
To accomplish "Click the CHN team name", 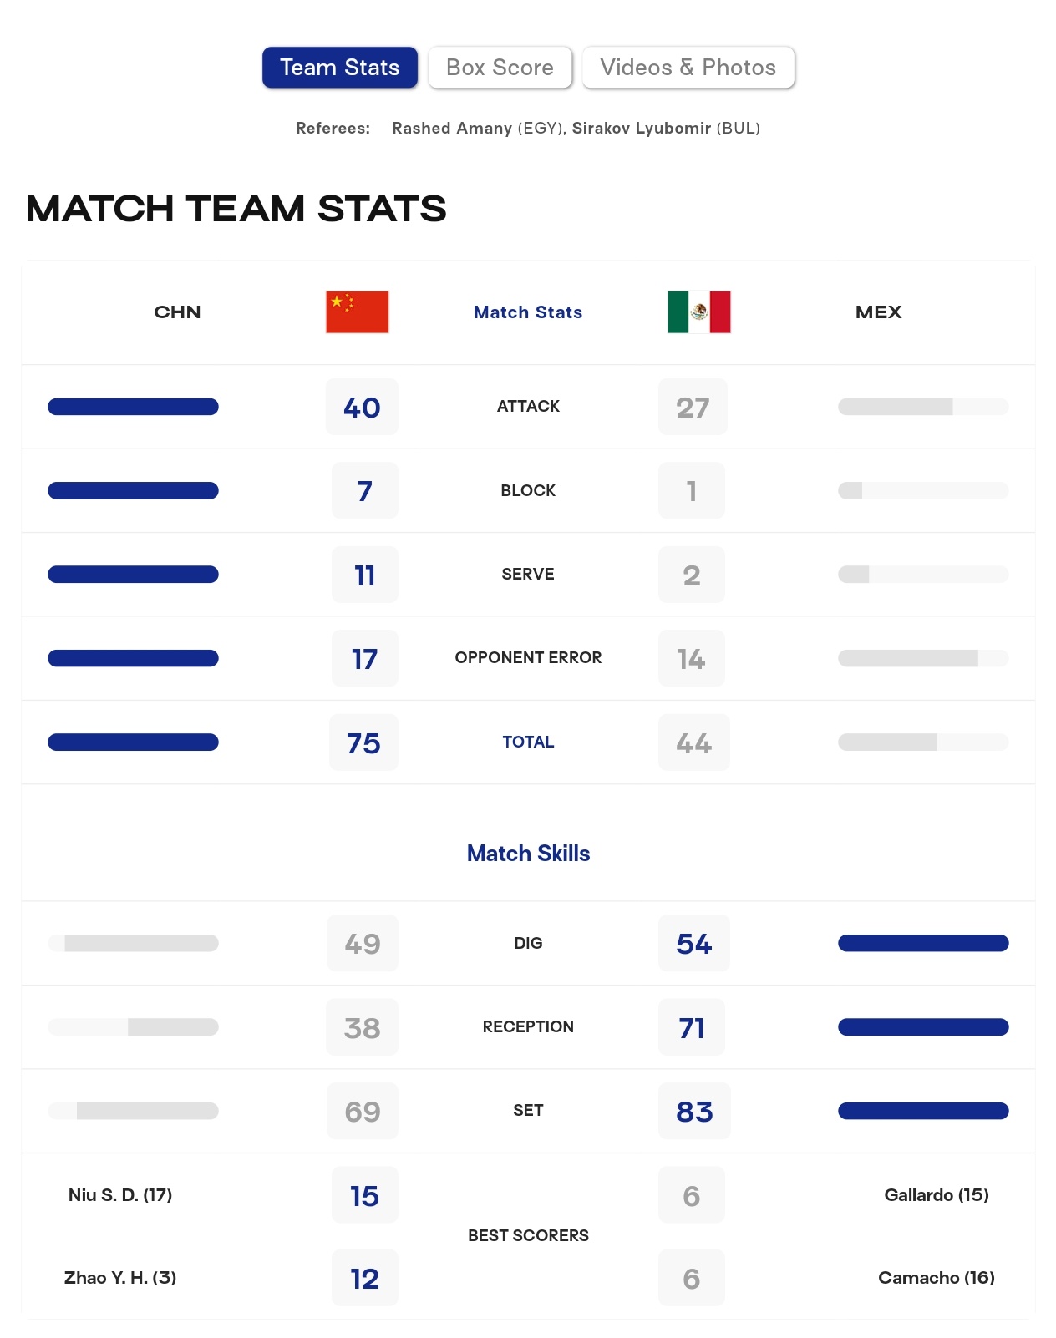I will click(x=177, y=312).
